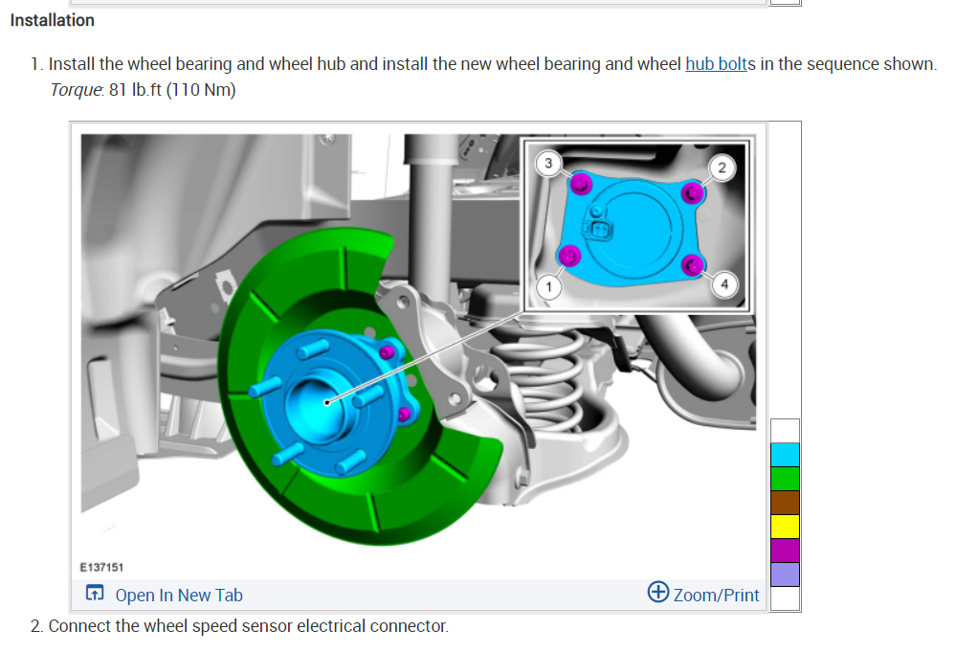Click step 2 Connect the wheel speed sensor text
The width and height of the screenshot is (978, 653).
tap(248, 625)
